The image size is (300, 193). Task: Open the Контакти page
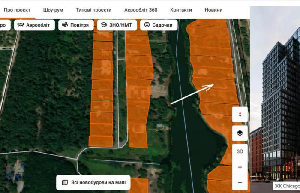(181, 9)
